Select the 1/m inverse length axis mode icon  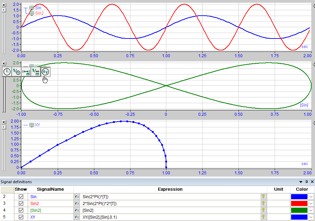point(36,72)
